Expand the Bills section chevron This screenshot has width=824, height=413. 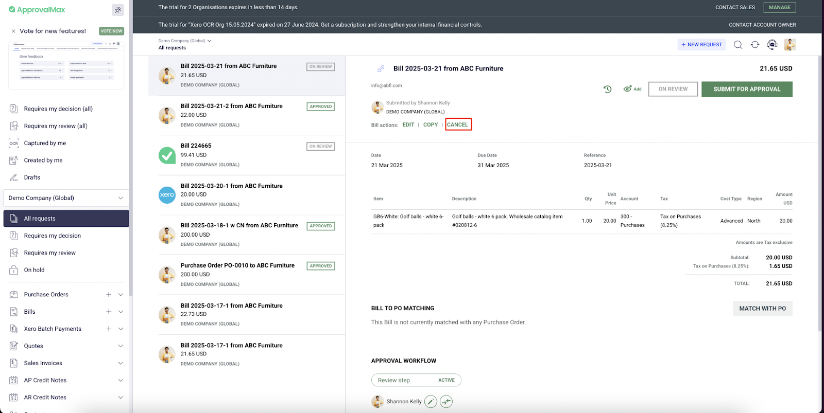point(121,312)
